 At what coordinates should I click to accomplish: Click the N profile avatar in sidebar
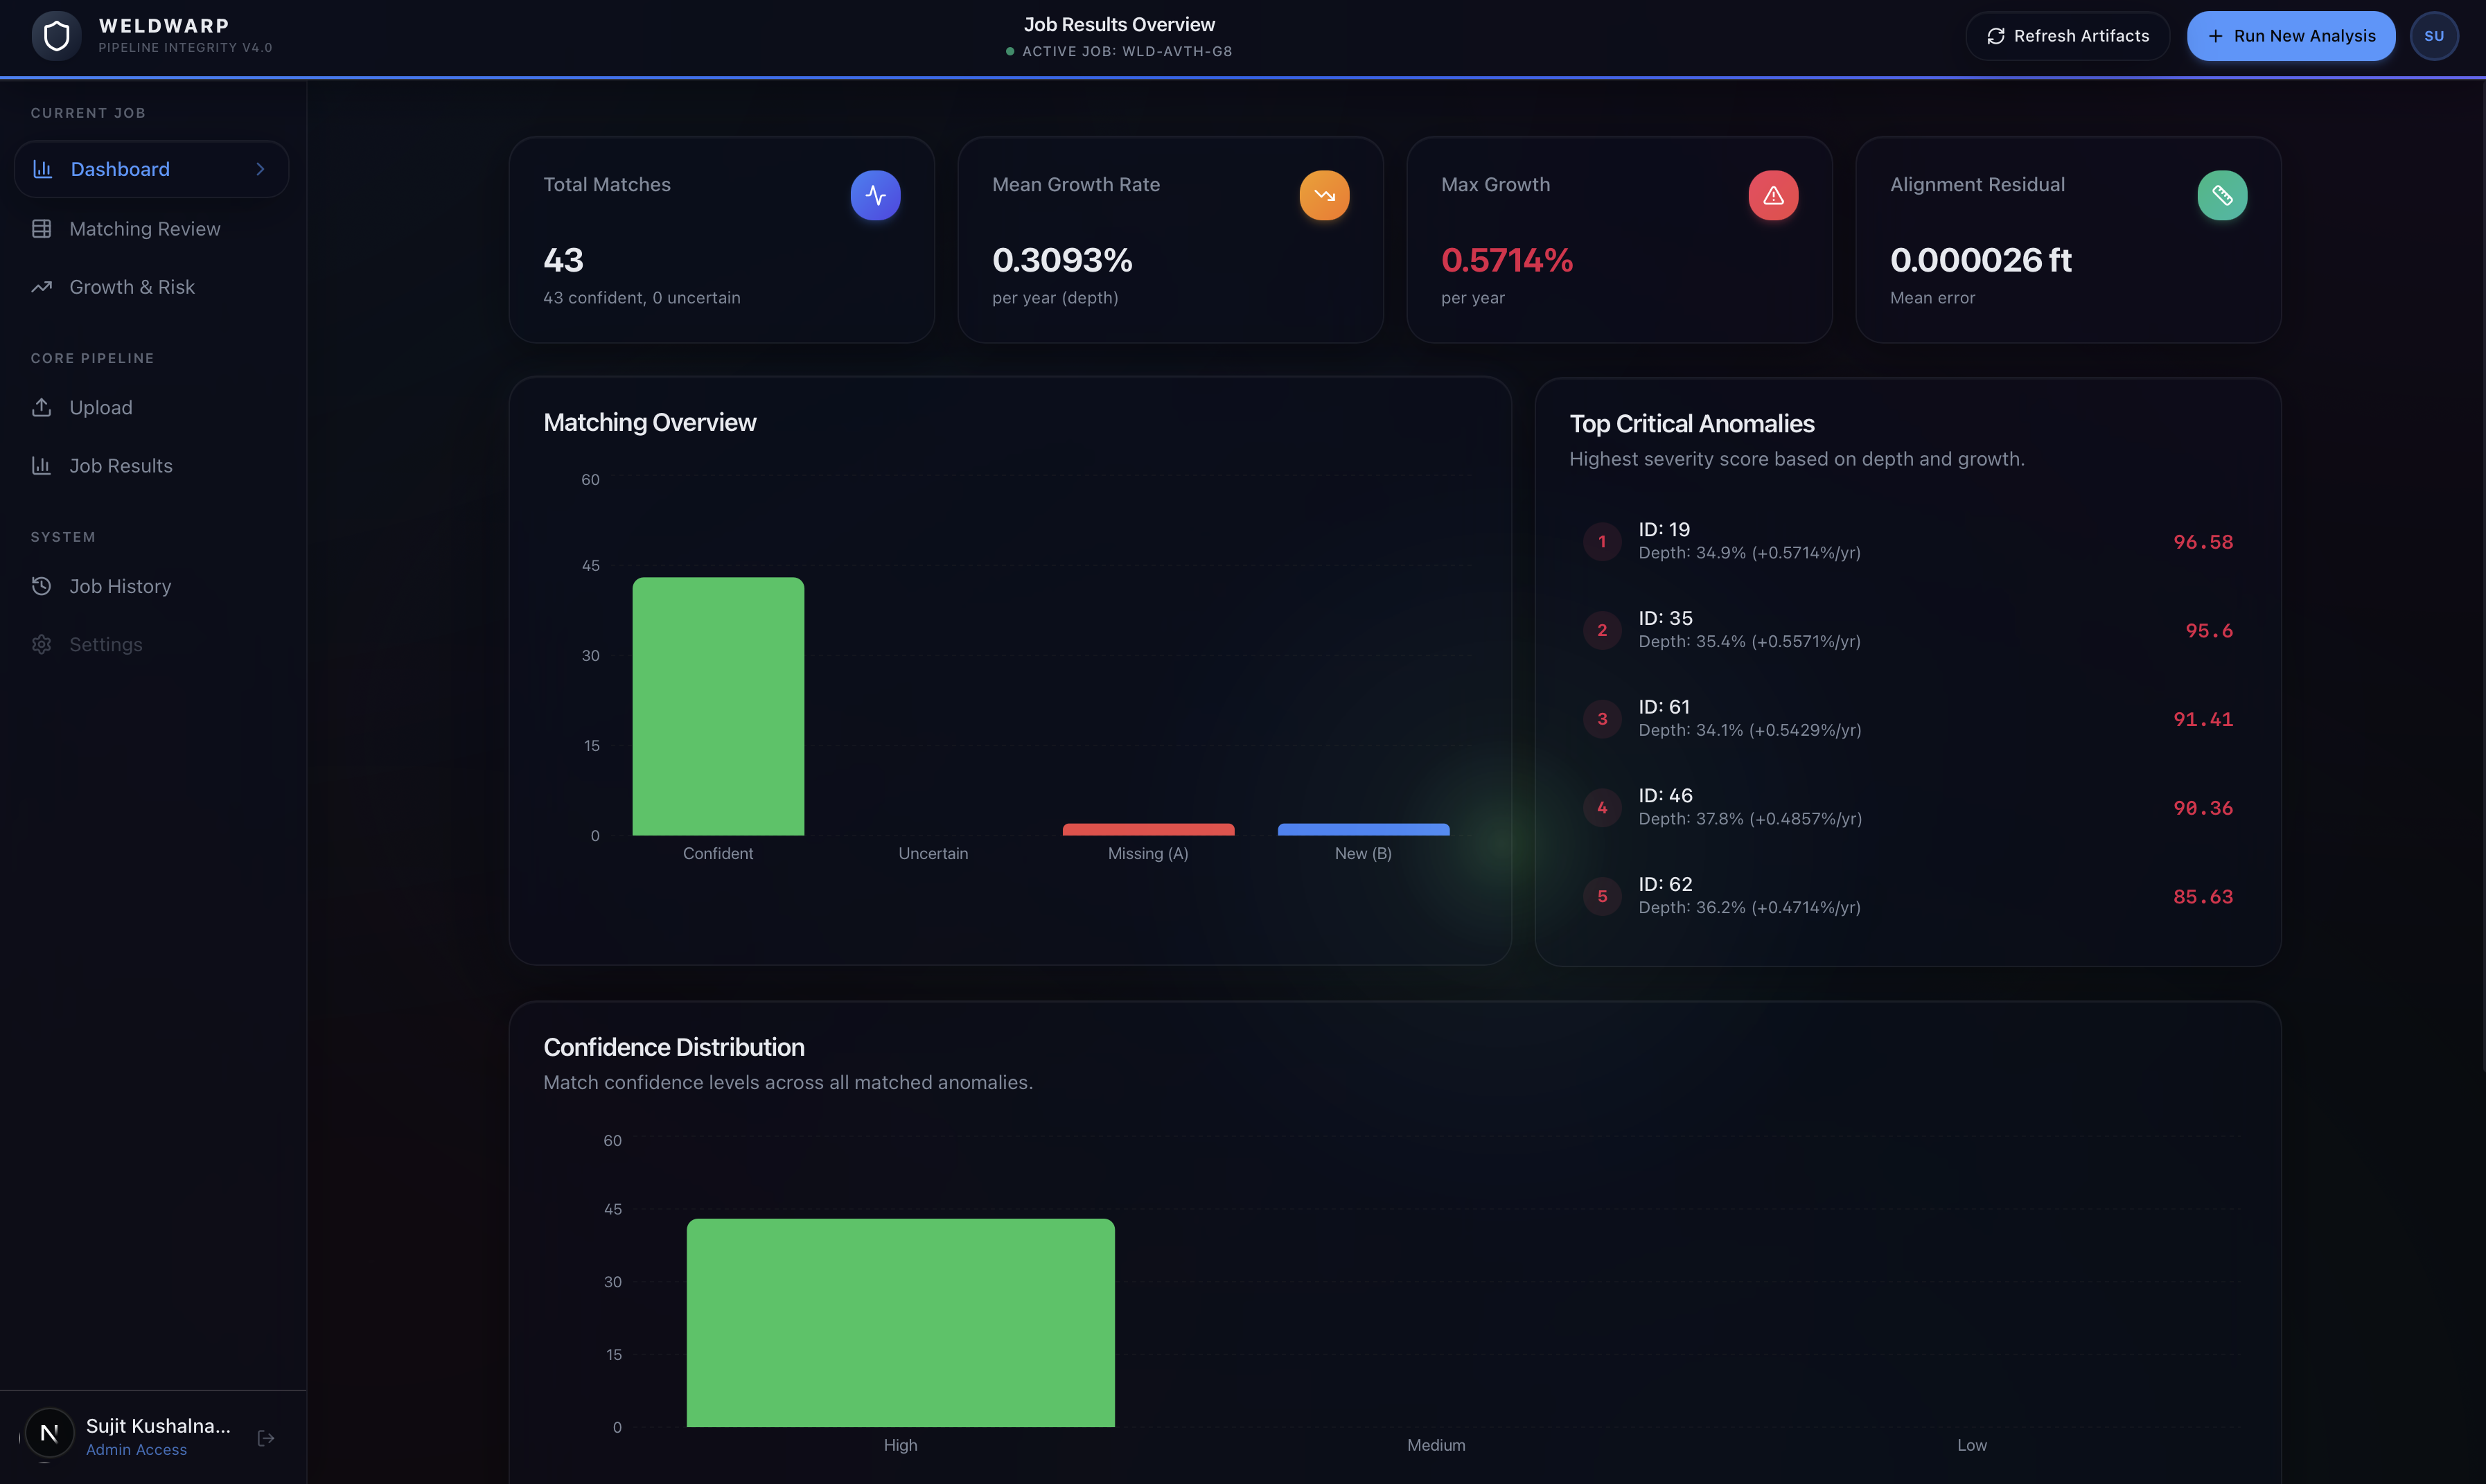point(49,1434)
